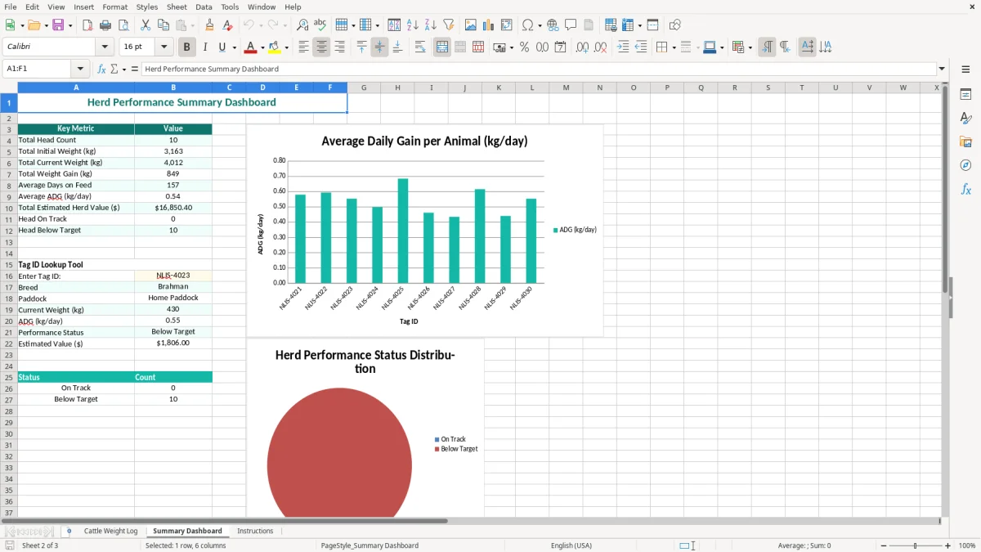Open the Font Color dropdown arrow
This screenshot has height=552, width=981.
click(x=262, y=47)
